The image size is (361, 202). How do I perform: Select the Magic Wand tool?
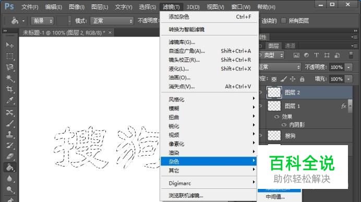coord(9,78)
